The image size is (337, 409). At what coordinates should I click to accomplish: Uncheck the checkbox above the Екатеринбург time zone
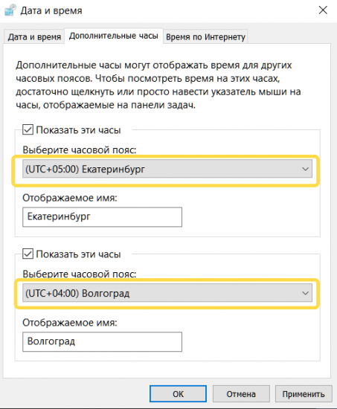[28, 129]
